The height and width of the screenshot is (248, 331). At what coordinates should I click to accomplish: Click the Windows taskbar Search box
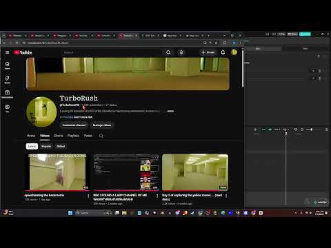coord(94,213)
